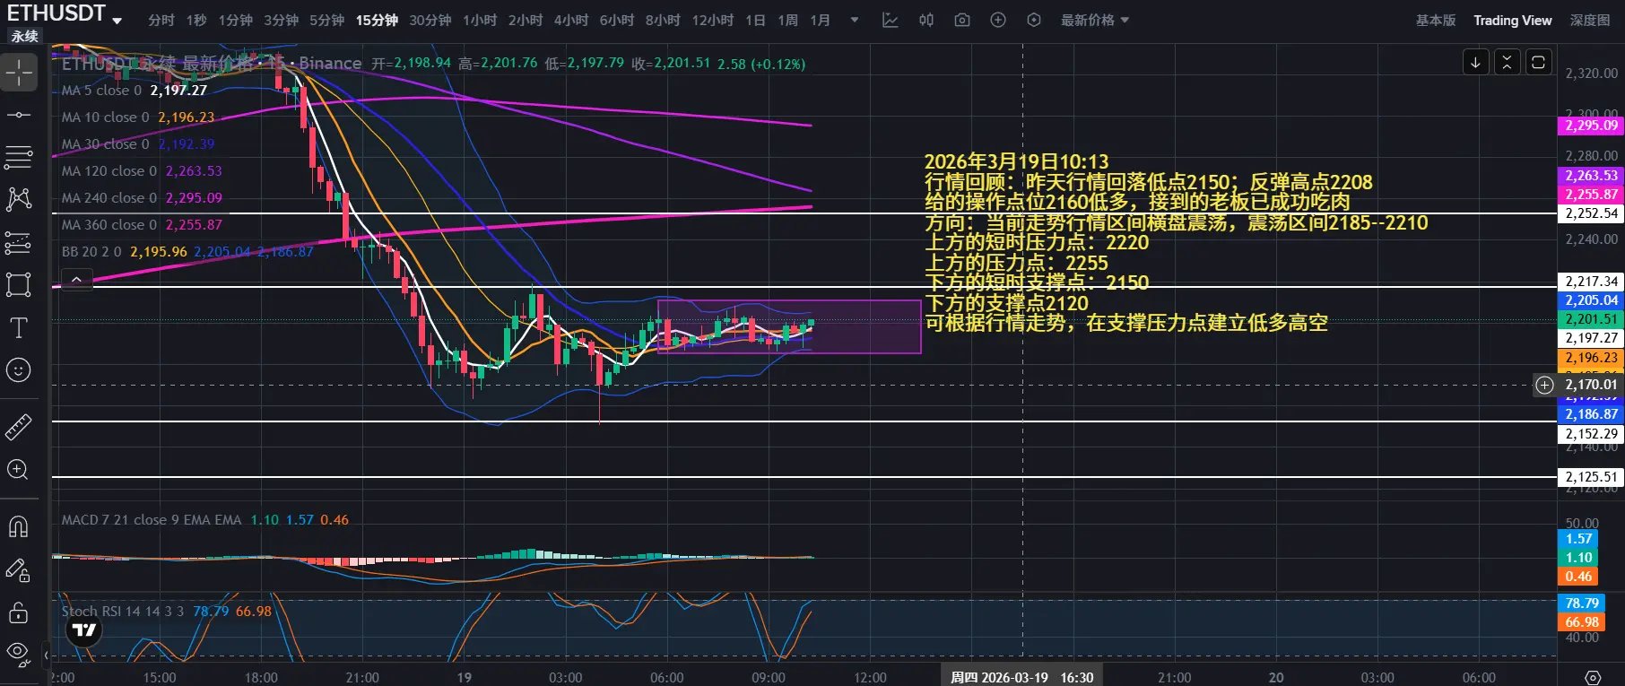This screenshot has height=686, width=1625.
Task: Open the candlestick style icon
Action: pos(926,20)
